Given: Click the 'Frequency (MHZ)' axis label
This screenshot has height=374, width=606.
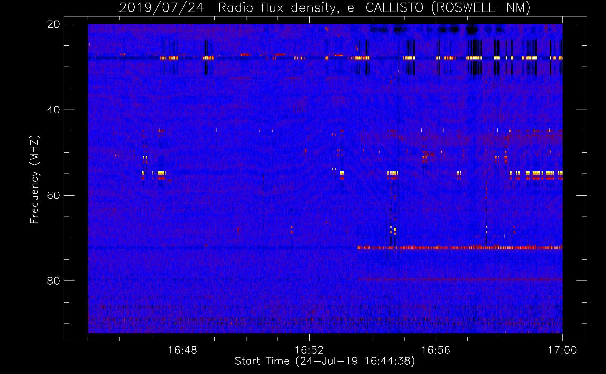Looking at the screenshot, I should click(x=34, y=179).
